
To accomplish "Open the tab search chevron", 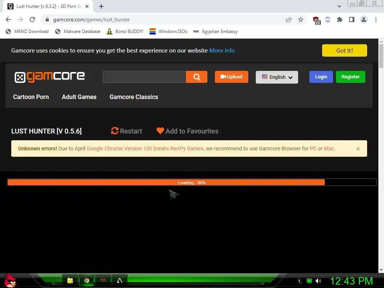I will pos(339,6).
